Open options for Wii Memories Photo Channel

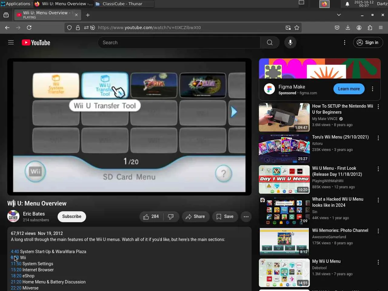(x=378, y=231)
